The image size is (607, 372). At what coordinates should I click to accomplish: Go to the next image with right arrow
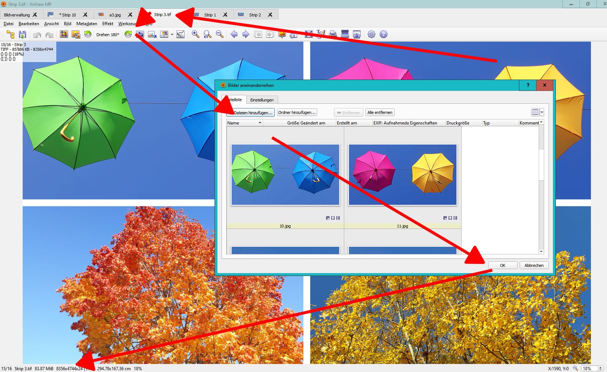pyautogui.click(x=246, y=34)
